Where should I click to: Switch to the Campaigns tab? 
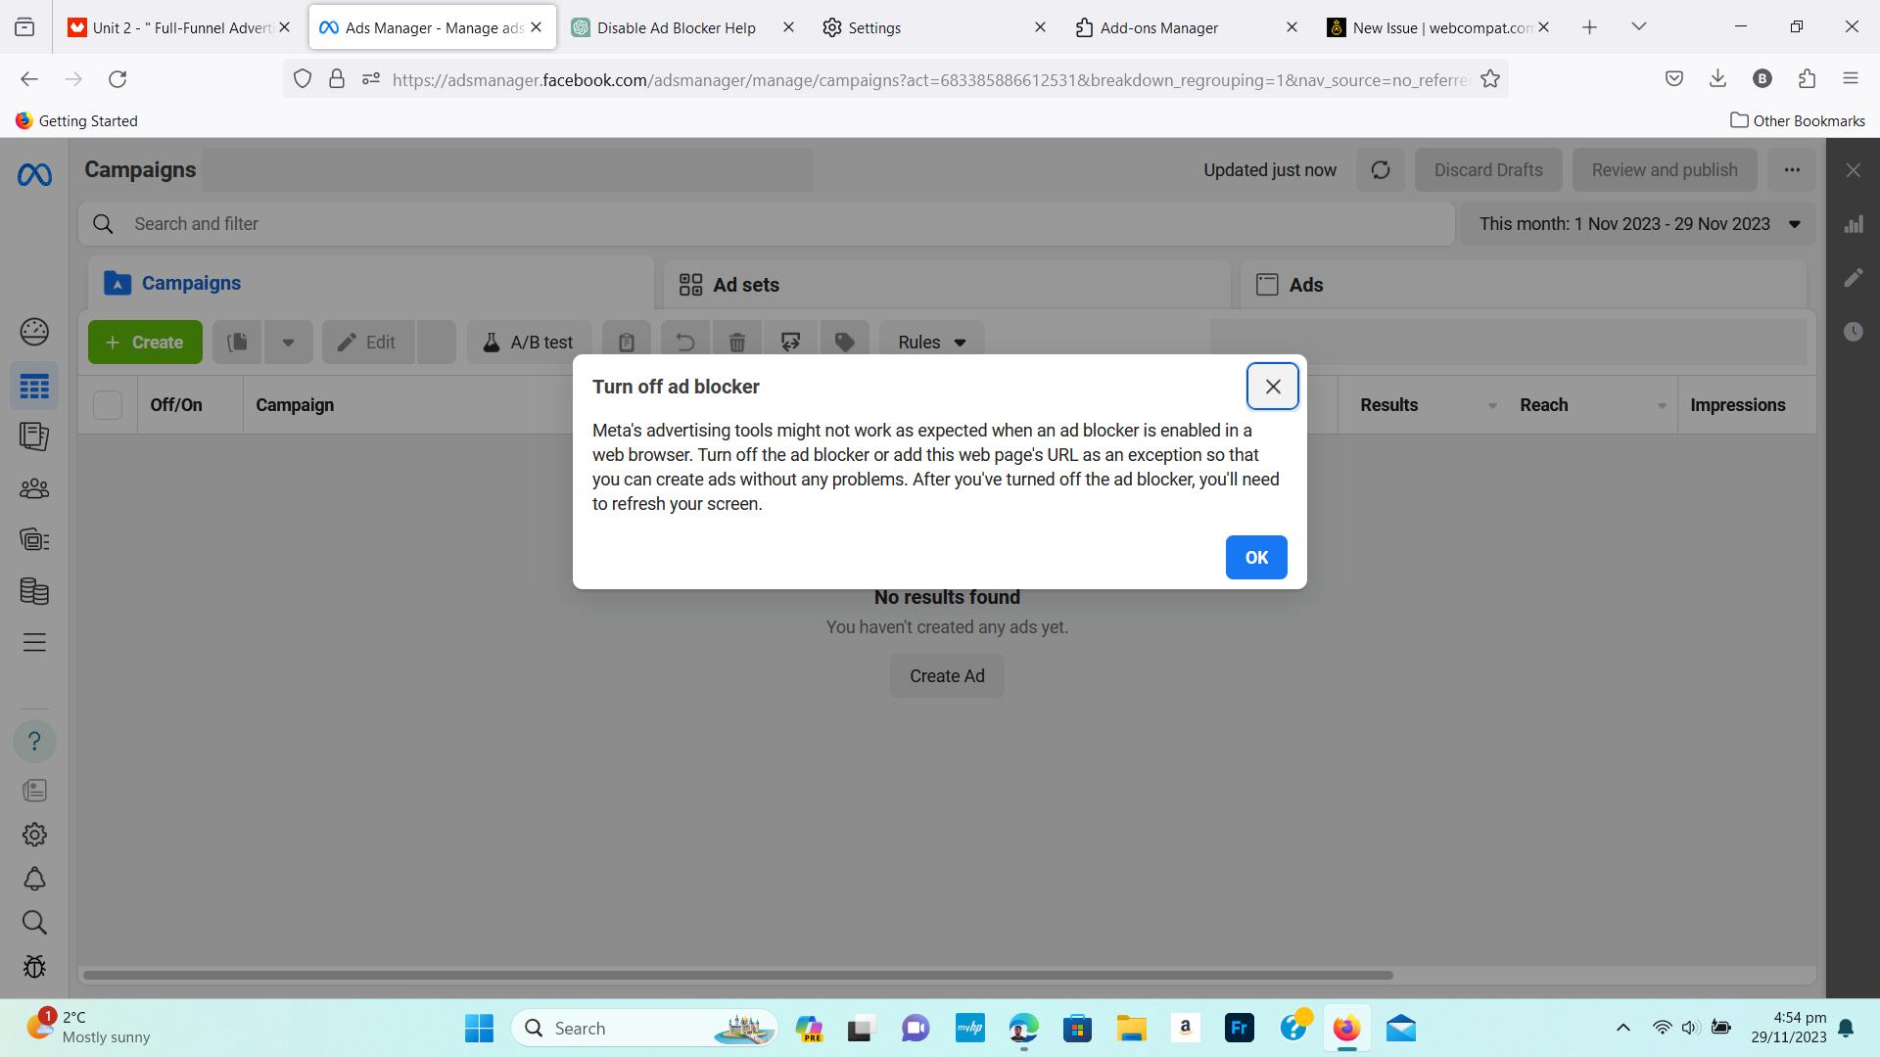pos(370,283)
